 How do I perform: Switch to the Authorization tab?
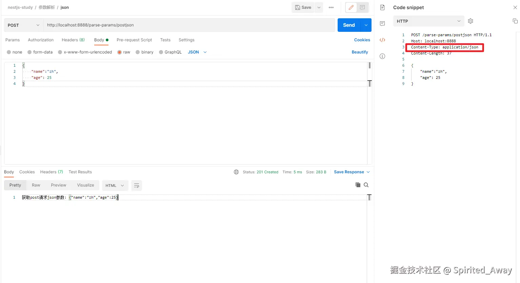click(x=41, y=40)
